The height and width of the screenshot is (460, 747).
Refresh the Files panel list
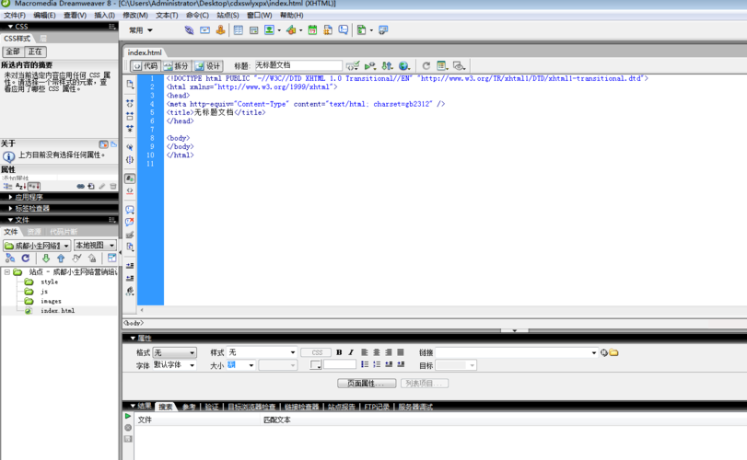tap(26, 259)
